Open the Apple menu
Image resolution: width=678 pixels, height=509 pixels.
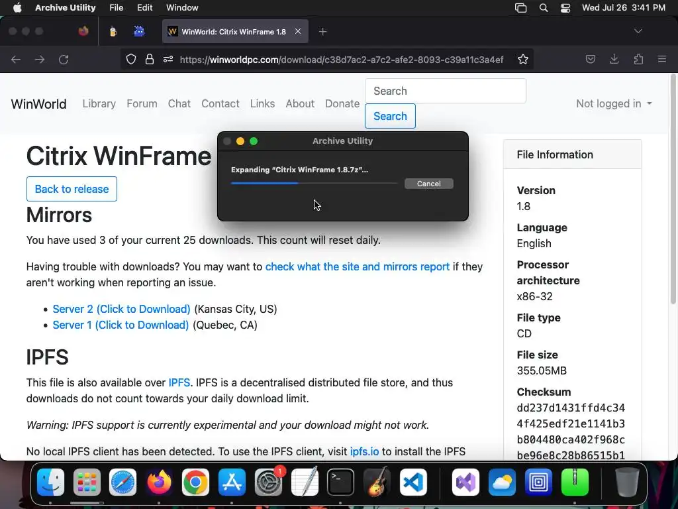coord(17,8)
